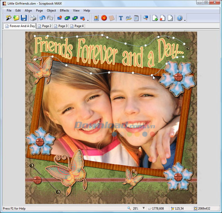Click the blue Help question mark button
The height and width of the screenshot is (213, 222).
pyautogui.click(x=179, y=18)
